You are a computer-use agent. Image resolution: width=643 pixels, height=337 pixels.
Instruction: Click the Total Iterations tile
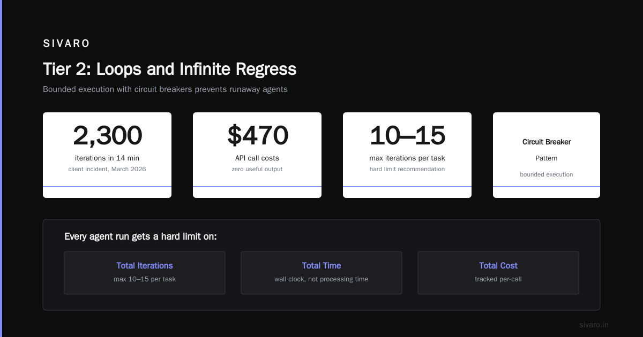[145, 273]
